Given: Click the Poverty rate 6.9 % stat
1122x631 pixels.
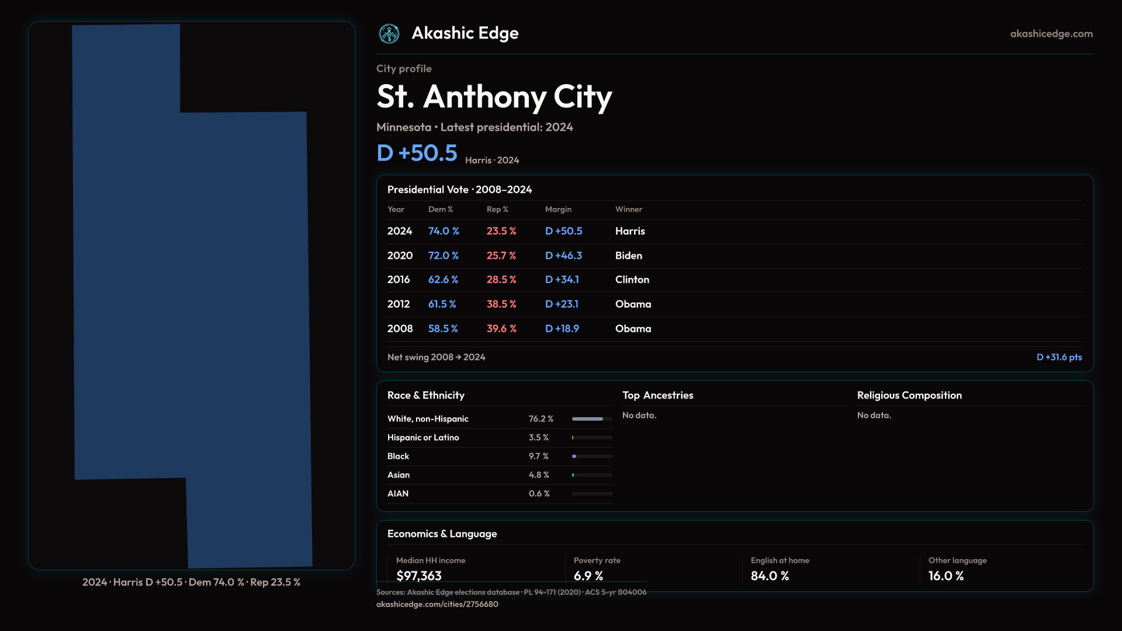Looking at the screenshot, I should point(588,576).
